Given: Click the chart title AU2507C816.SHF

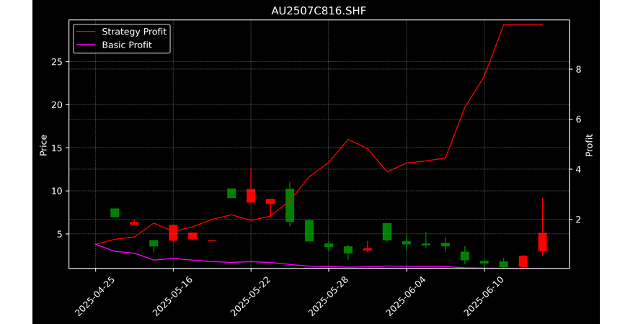Looking at the screenshot, I should pyautogui.click(x=319, y=11).
